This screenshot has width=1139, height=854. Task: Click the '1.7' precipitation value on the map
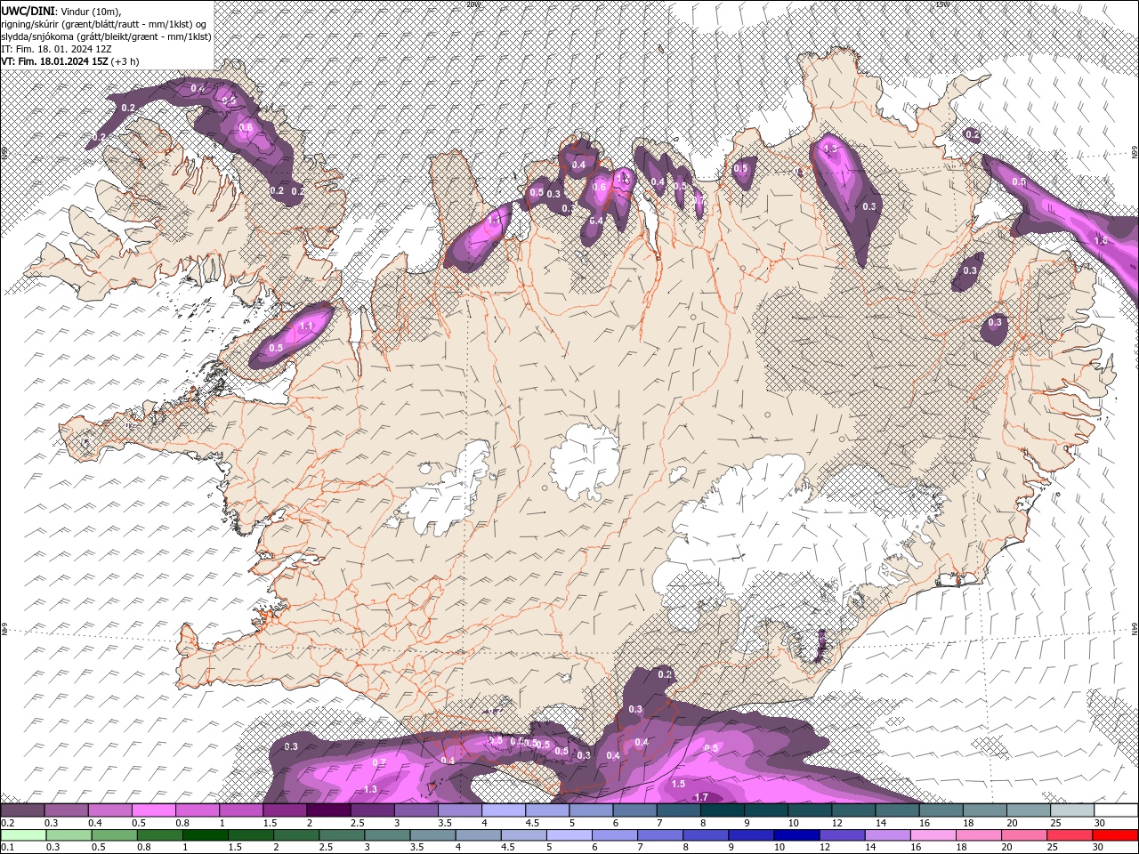[x=701, y=797]
